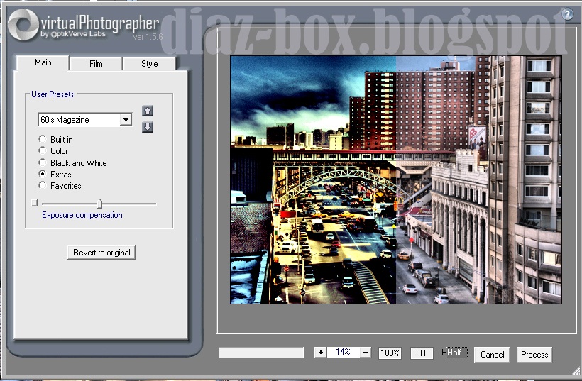This screenshot has width=582, height=381.
Task: Open help with the question mark icon
Action: click(567, 14)
